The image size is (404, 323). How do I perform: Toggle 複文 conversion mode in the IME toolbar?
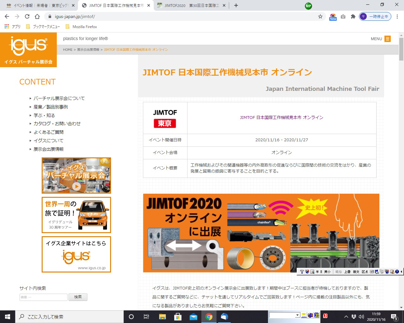(x=356, y=272)
